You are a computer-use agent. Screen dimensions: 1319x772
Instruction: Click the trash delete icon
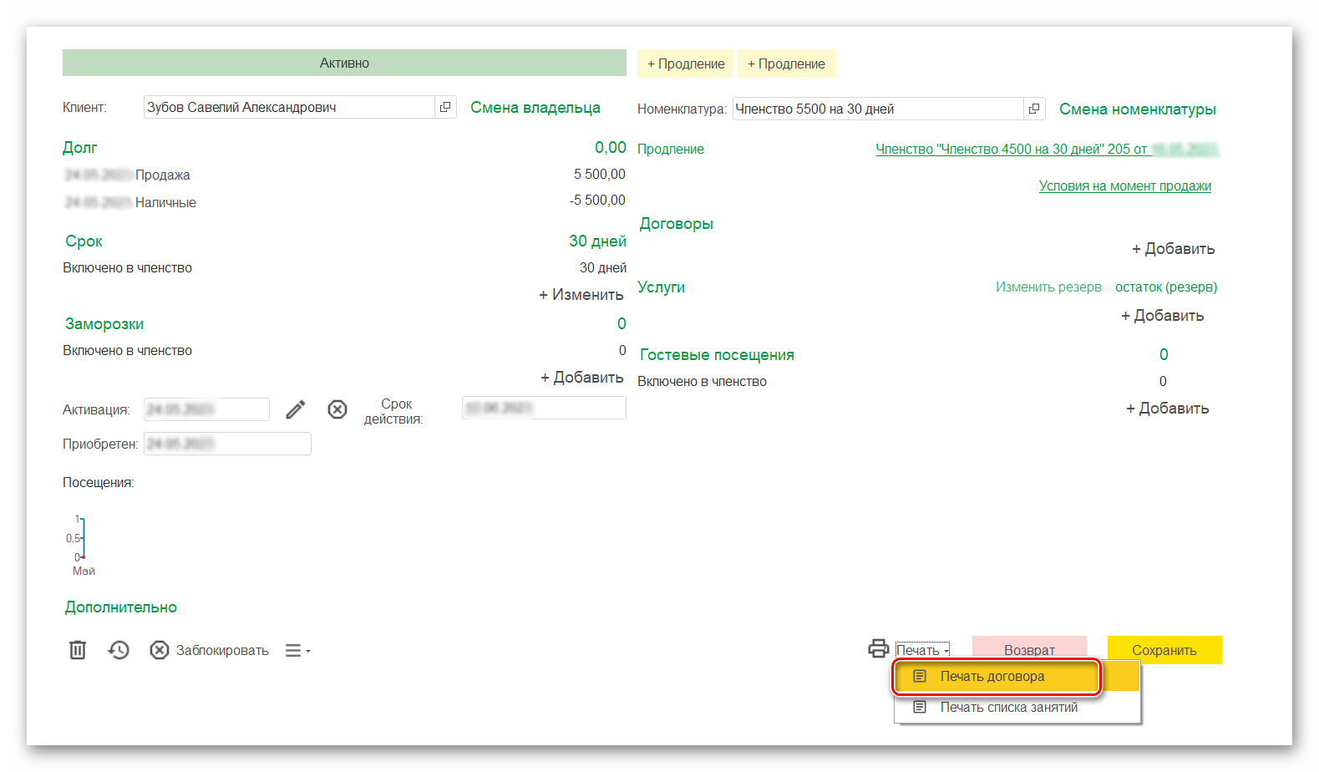pyautogui.click(x=78, y=650)
